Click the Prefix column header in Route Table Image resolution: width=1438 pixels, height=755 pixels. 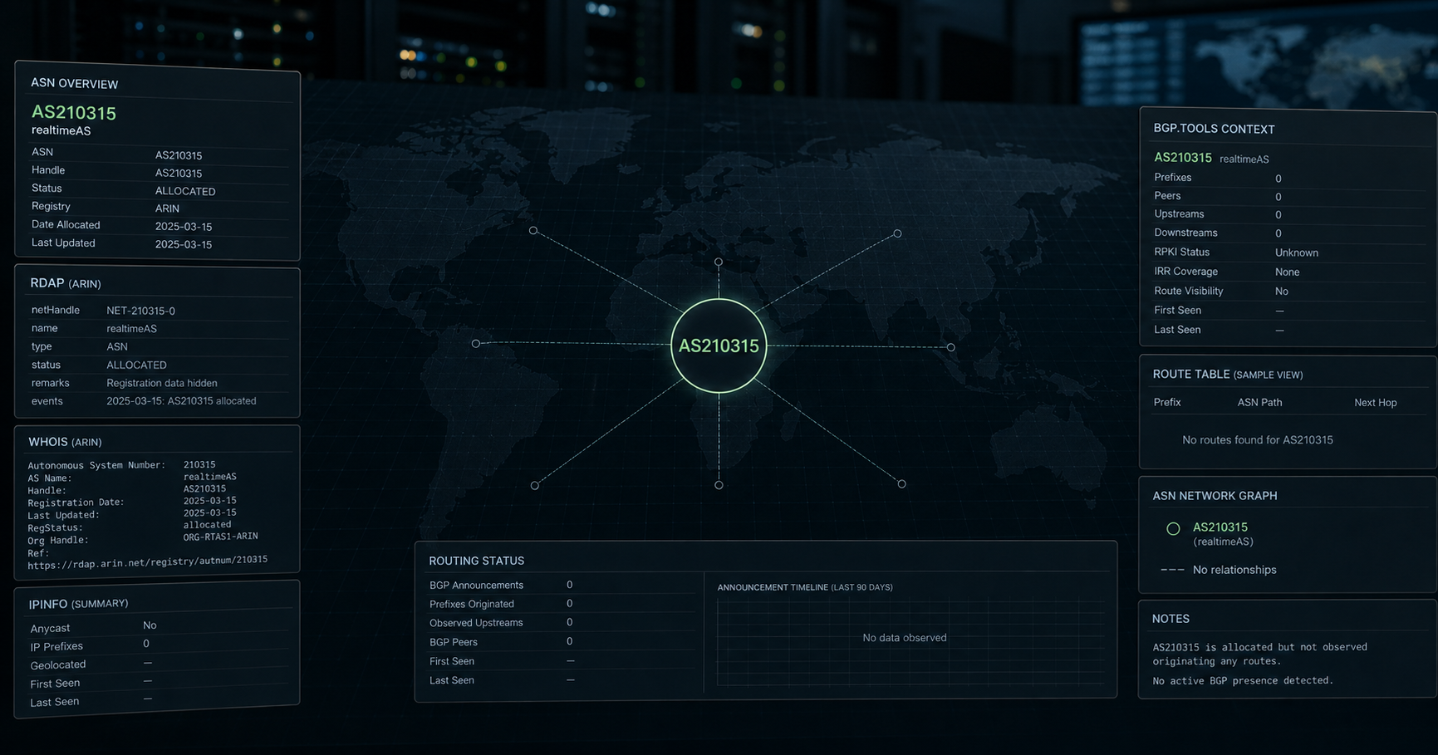pos(1167,402)
